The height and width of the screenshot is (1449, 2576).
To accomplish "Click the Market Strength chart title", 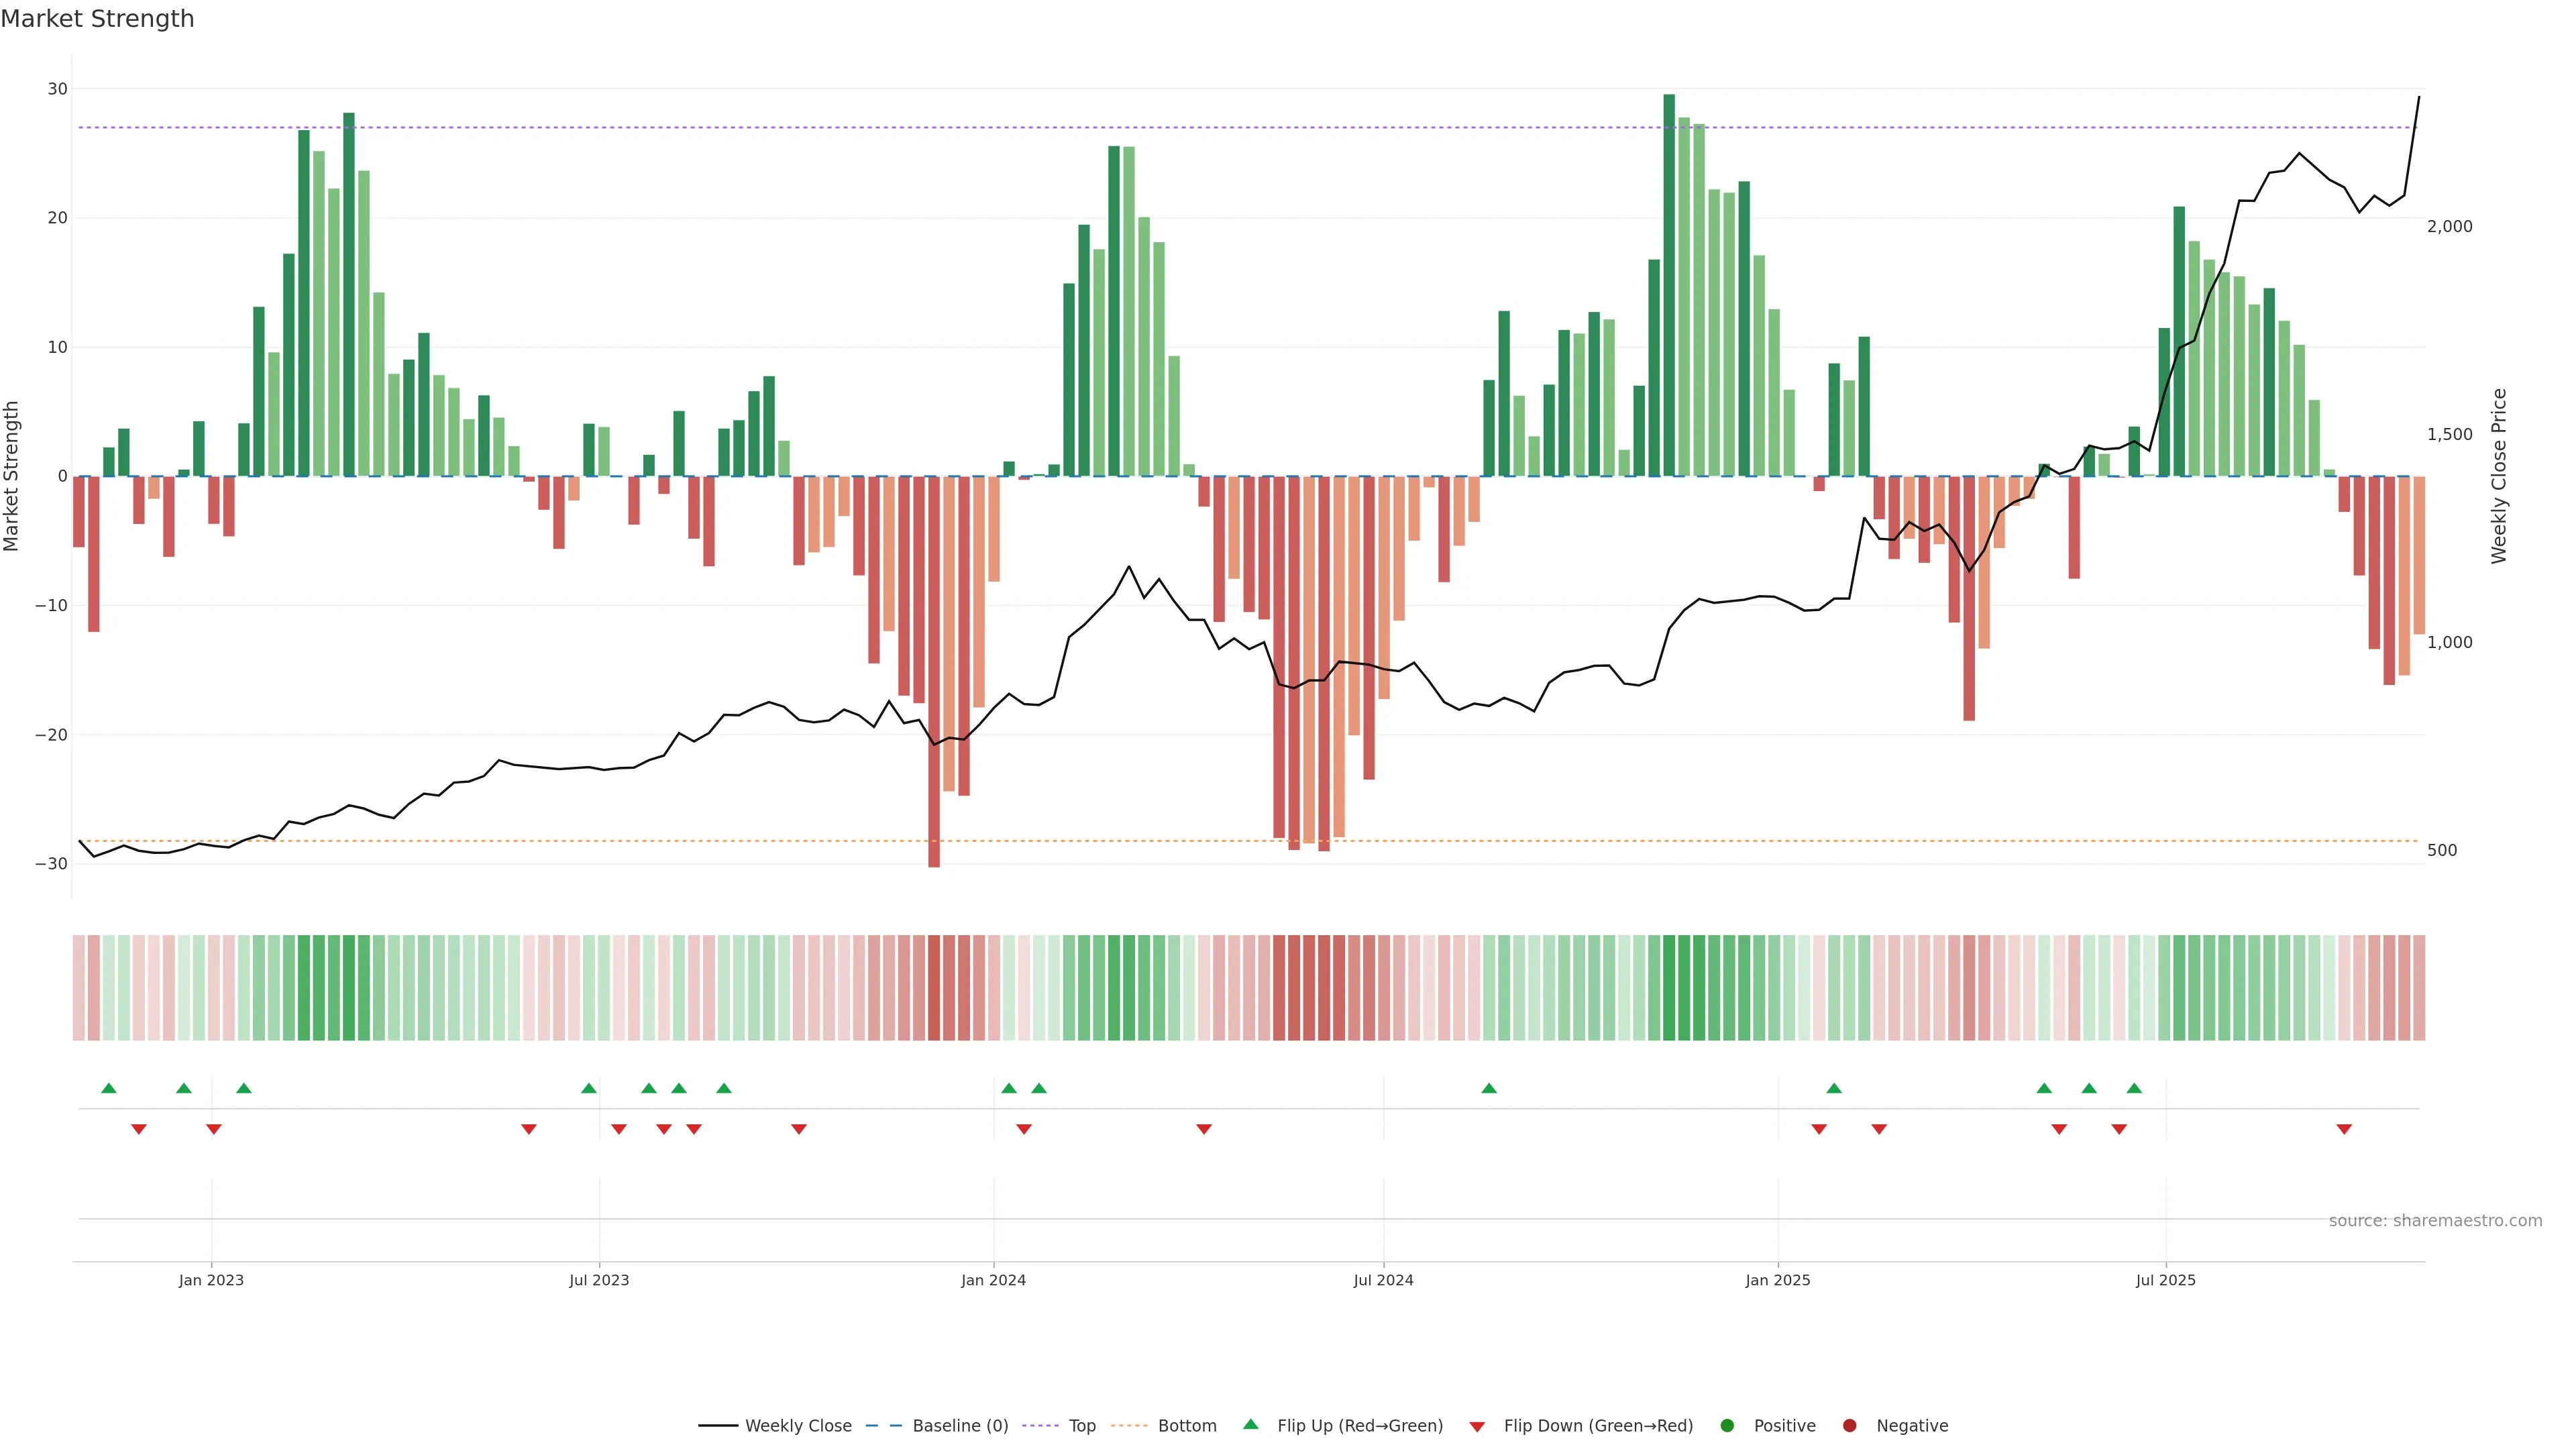I will [97, 19].
